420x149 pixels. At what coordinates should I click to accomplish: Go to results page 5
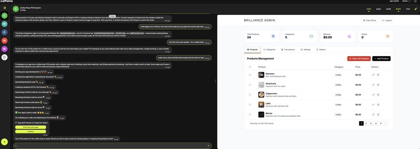380,123
